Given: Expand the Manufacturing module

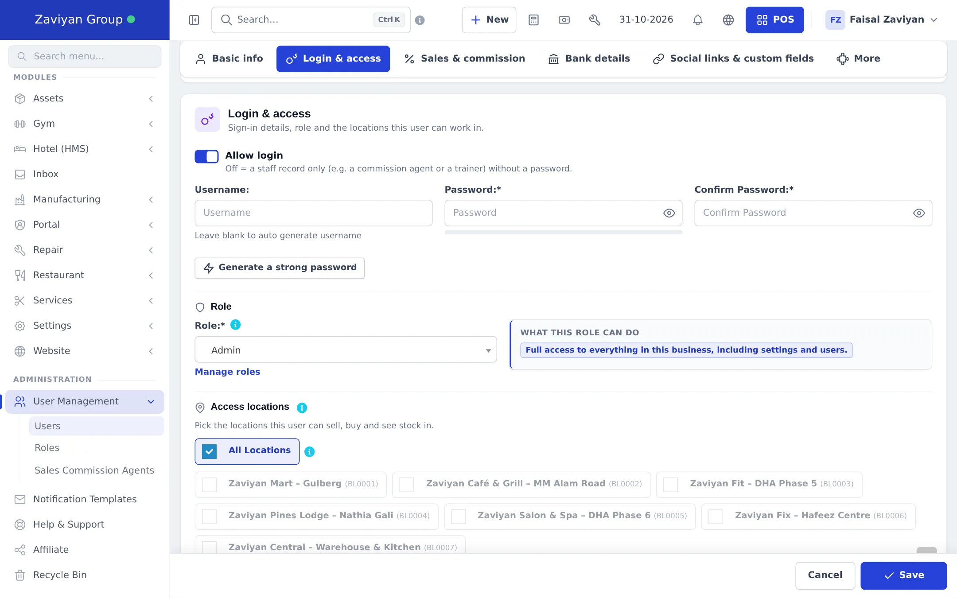Looking at the screenshot, I should click(x=84, y=199).
